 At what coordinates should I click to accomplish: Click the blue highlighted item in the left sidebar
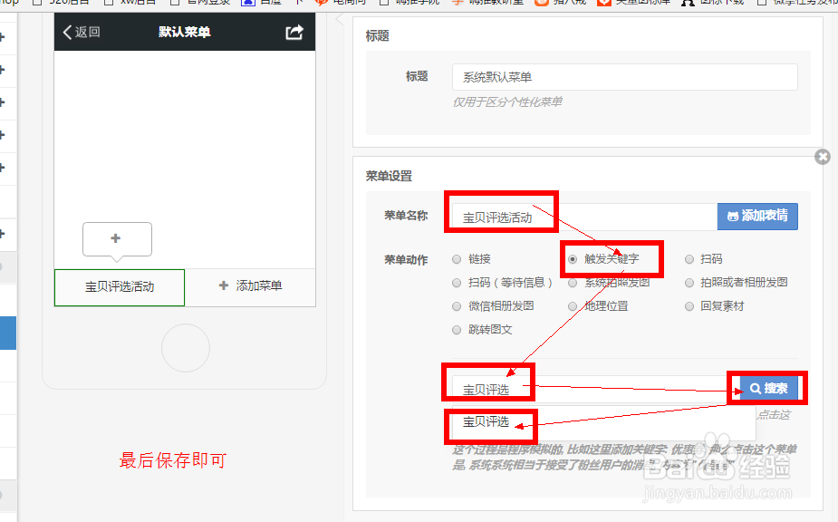pos(7,333)
